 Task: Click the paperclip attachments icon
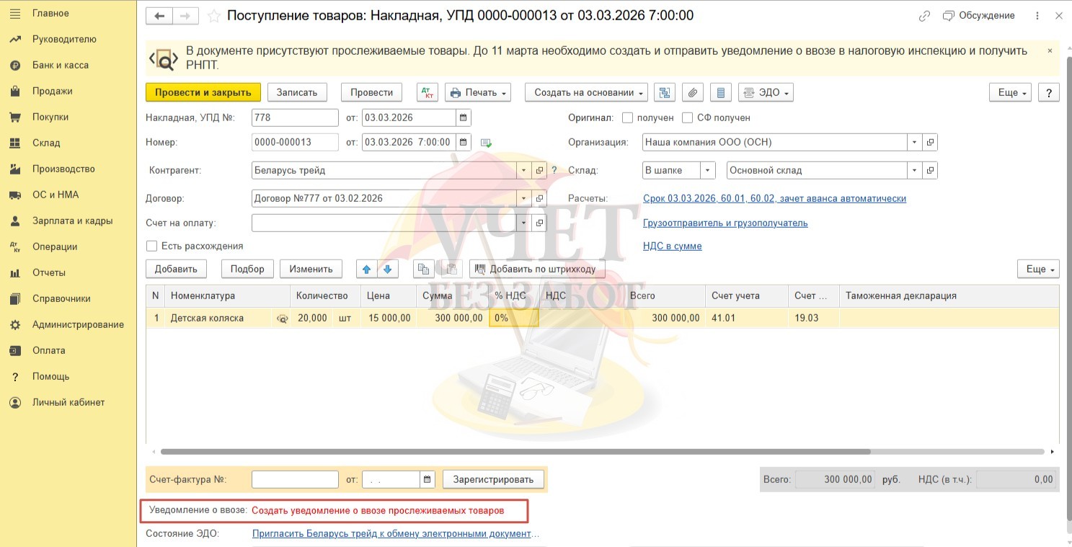(692, 92)
